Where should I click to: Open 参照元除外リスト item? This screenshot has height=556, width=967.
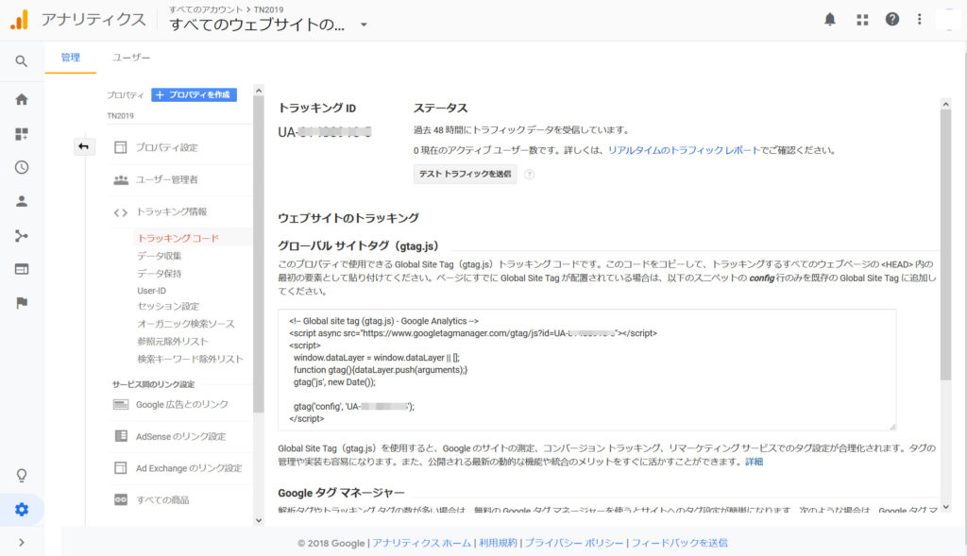coord(173,341)
